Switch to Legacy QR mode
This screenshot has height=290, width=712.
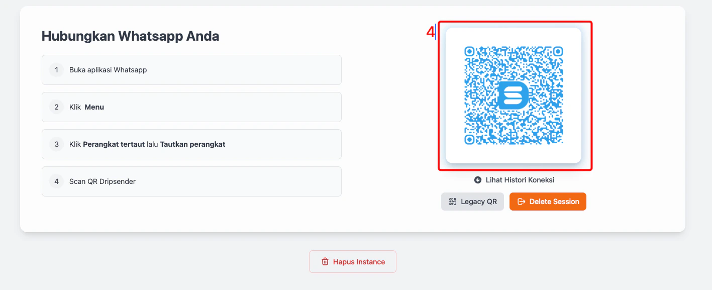(x=472, y=201)
